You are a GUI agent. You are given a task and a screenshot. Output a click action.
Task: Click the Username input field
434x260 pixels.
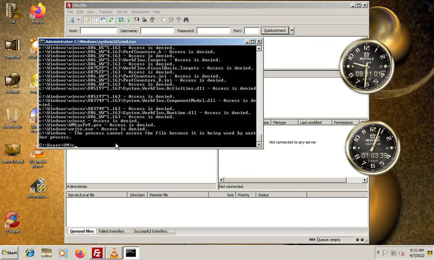tap(157, 31)
